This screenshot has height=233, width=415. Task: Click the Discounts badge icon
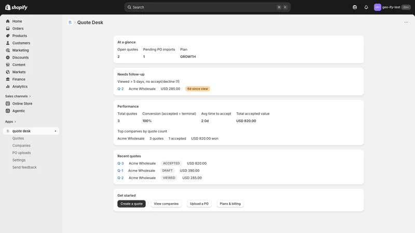pyautogui.click(x=8, y=57)
